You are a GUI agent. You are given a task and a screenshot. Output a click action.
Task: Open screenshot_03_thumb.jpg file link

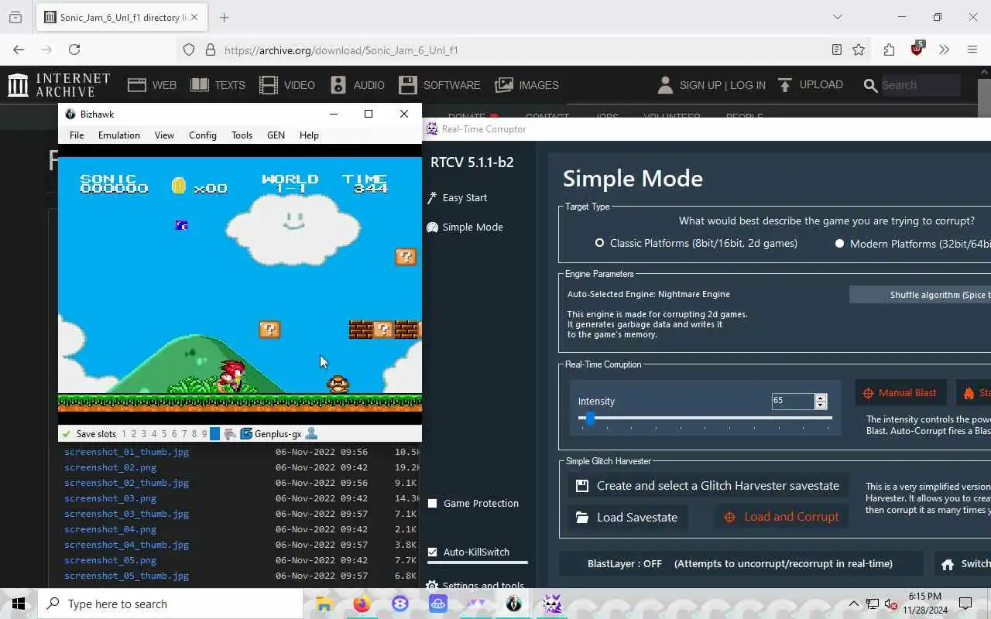click(x=126, y=514)
